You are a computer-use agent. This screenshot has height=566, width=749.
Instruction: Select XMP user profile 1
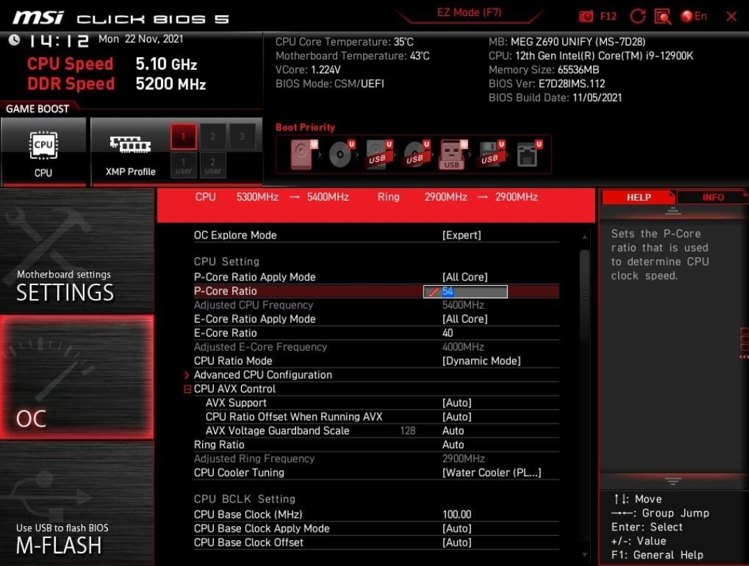tap(183, 165)
